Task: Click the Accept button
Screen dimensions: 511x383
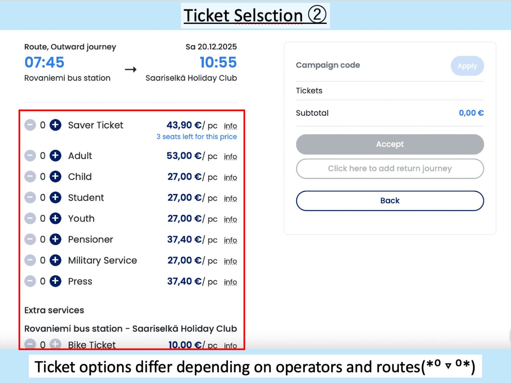Action: (390, 144)
